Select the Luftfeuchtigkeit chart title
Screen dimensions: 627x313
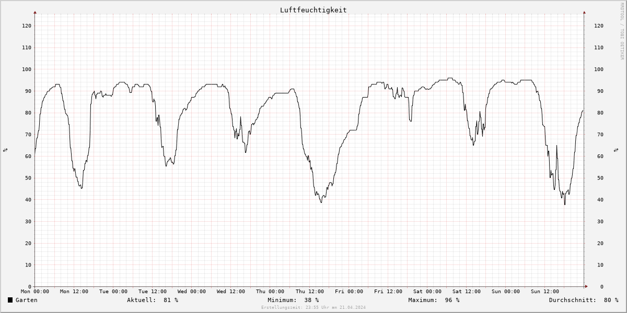point(313,10)
